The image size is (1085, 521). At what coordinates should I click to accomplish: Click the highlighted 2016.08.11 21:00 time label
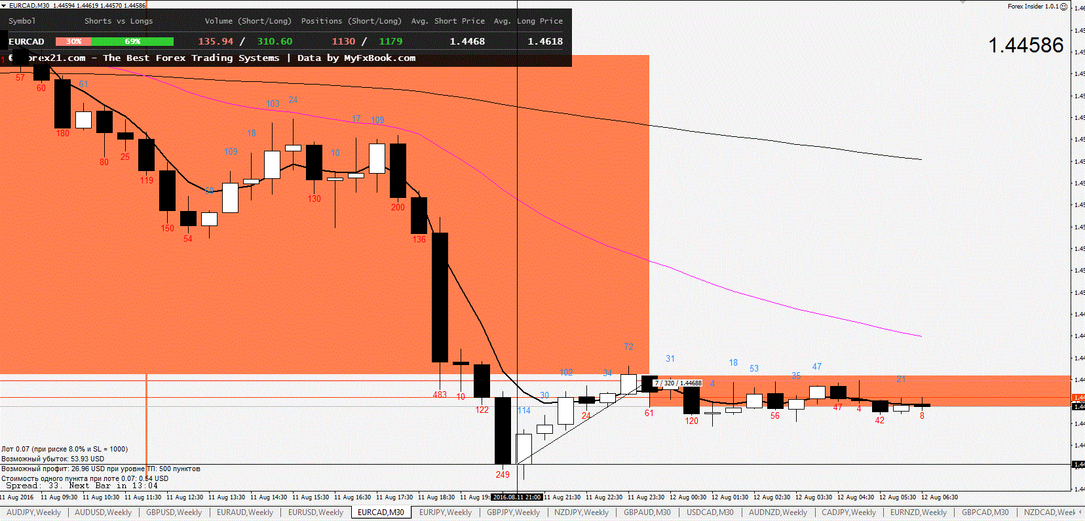[x=517, y=497]
